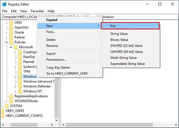Click the tree pane scroll left arrow

(x=3, y=125)
